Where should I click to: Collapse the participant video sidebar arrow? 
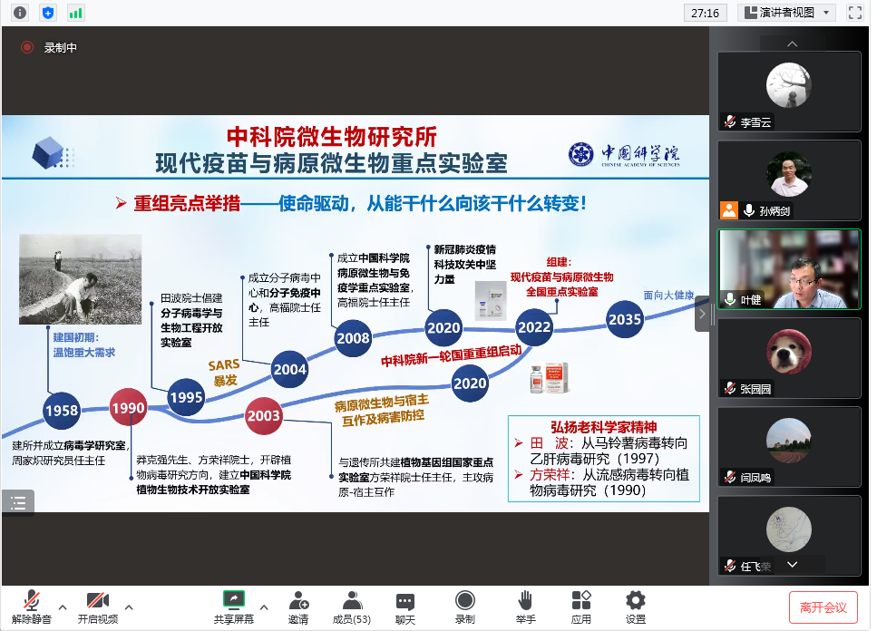pos(702,314)
